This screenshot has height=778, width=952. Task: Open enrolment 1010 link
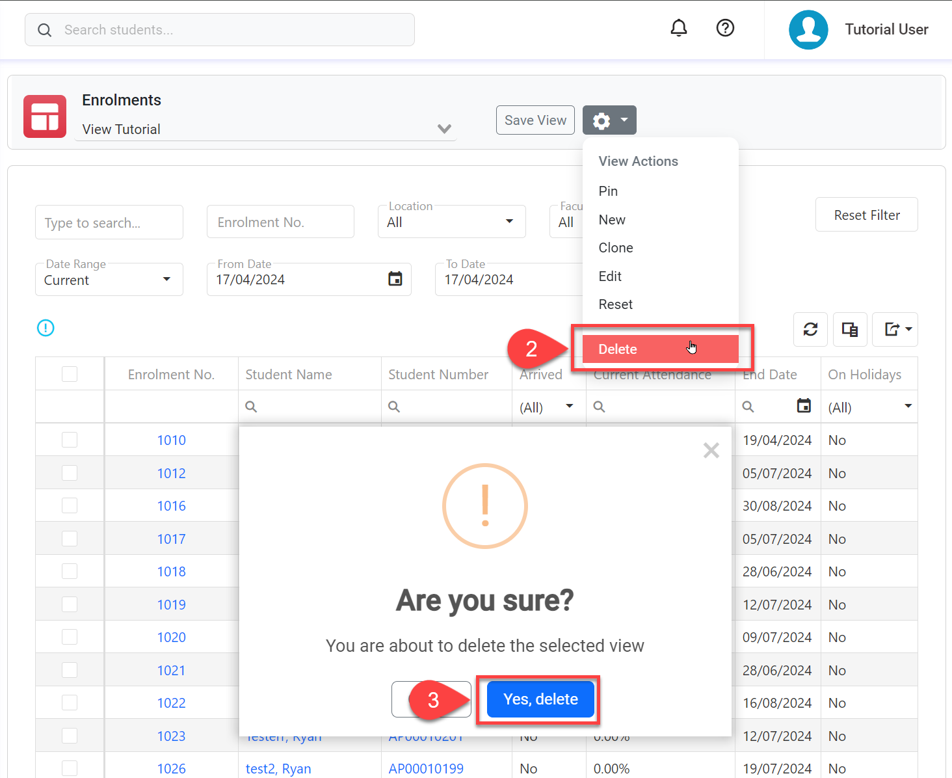(172, 440)
